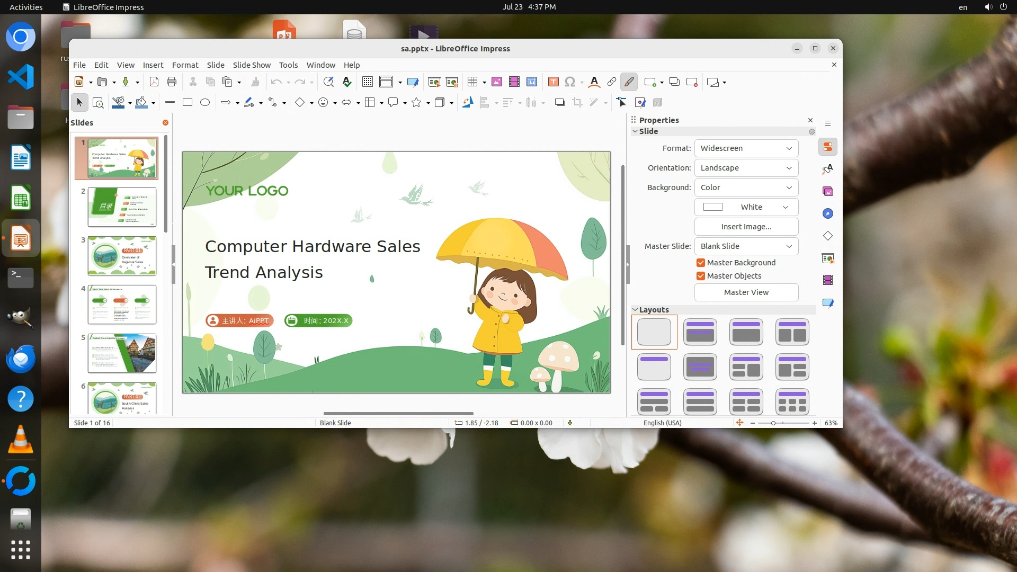Uncheck the Master Objects checkbox
The image size is (1017, 572).
point(701,276)
